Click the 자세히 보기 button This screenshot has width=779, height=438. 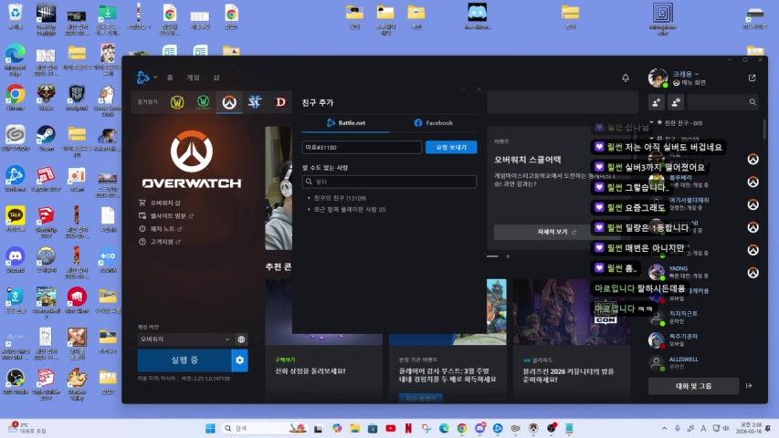coord(555,232)
